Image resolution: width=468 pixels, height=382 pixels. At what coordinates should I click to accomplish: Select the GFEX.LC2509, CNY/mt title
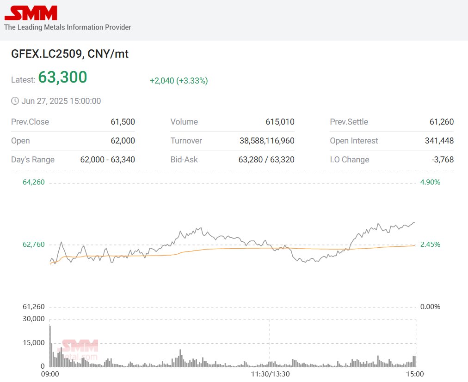click(x=70, y=54)
